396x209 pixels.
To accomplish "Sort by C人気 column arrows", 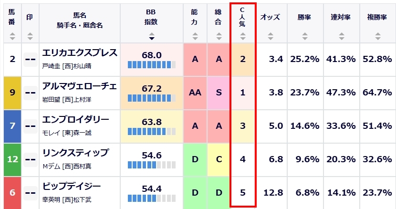I will (243, 36).
